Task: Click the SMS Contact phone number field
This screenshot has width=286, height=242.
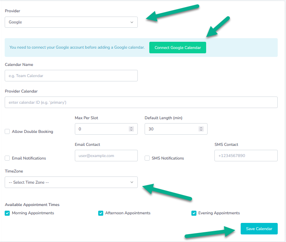Action: tap(246, 156)
